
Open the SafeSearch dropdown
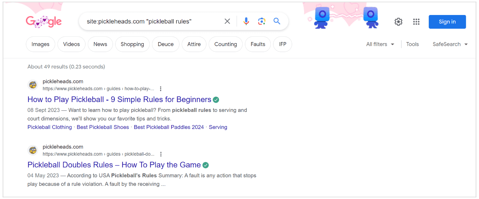(450, 44)
